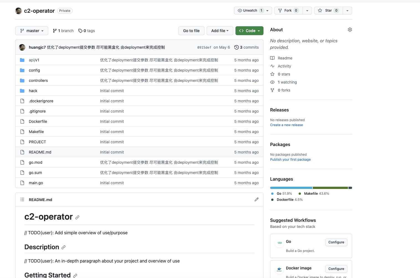Click the Dockerfile file icon

(x=22, y=121)
